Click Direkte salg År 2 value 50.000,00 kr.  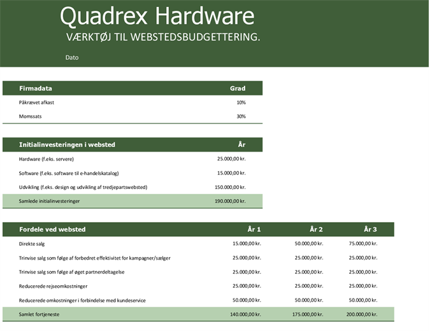(309, 243)
